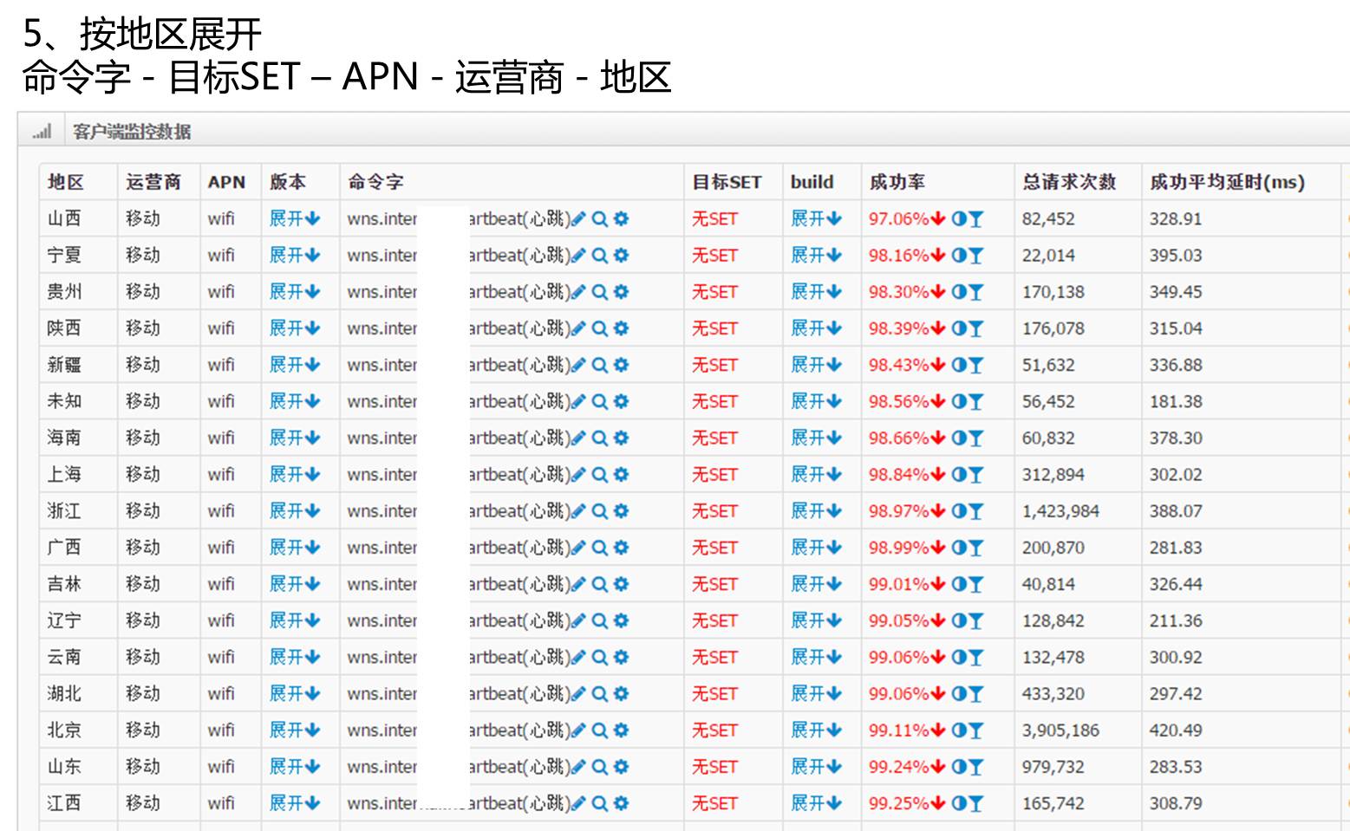Click the 无SET link in 浙江 row
This screenshot has width=1350, height=831.
(714, 511)
